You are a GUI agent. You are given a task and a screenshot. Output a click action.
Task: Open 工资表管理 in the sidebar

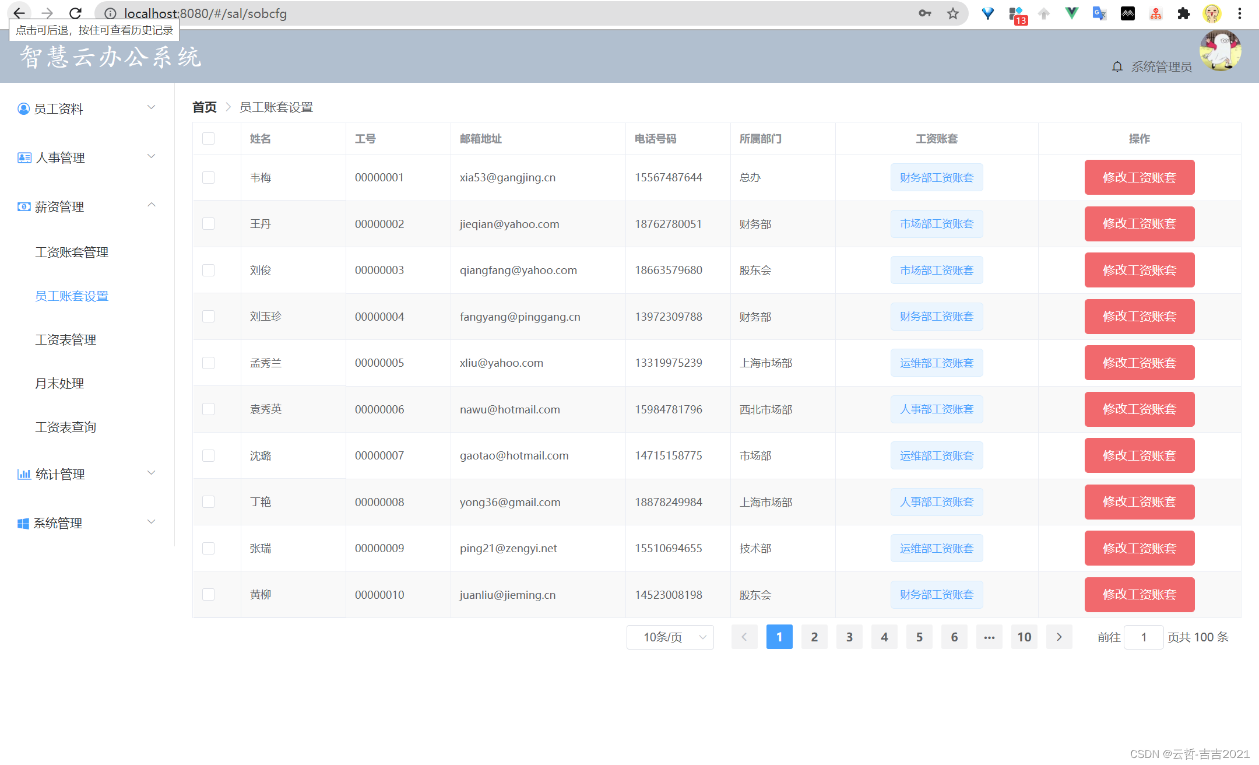pyautogui.click(x=65, y=339)
